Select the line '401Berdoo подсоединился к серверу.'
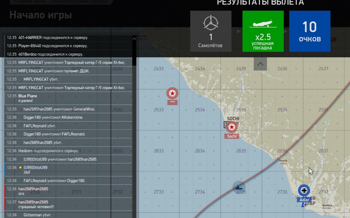 (x=68, y=54)
